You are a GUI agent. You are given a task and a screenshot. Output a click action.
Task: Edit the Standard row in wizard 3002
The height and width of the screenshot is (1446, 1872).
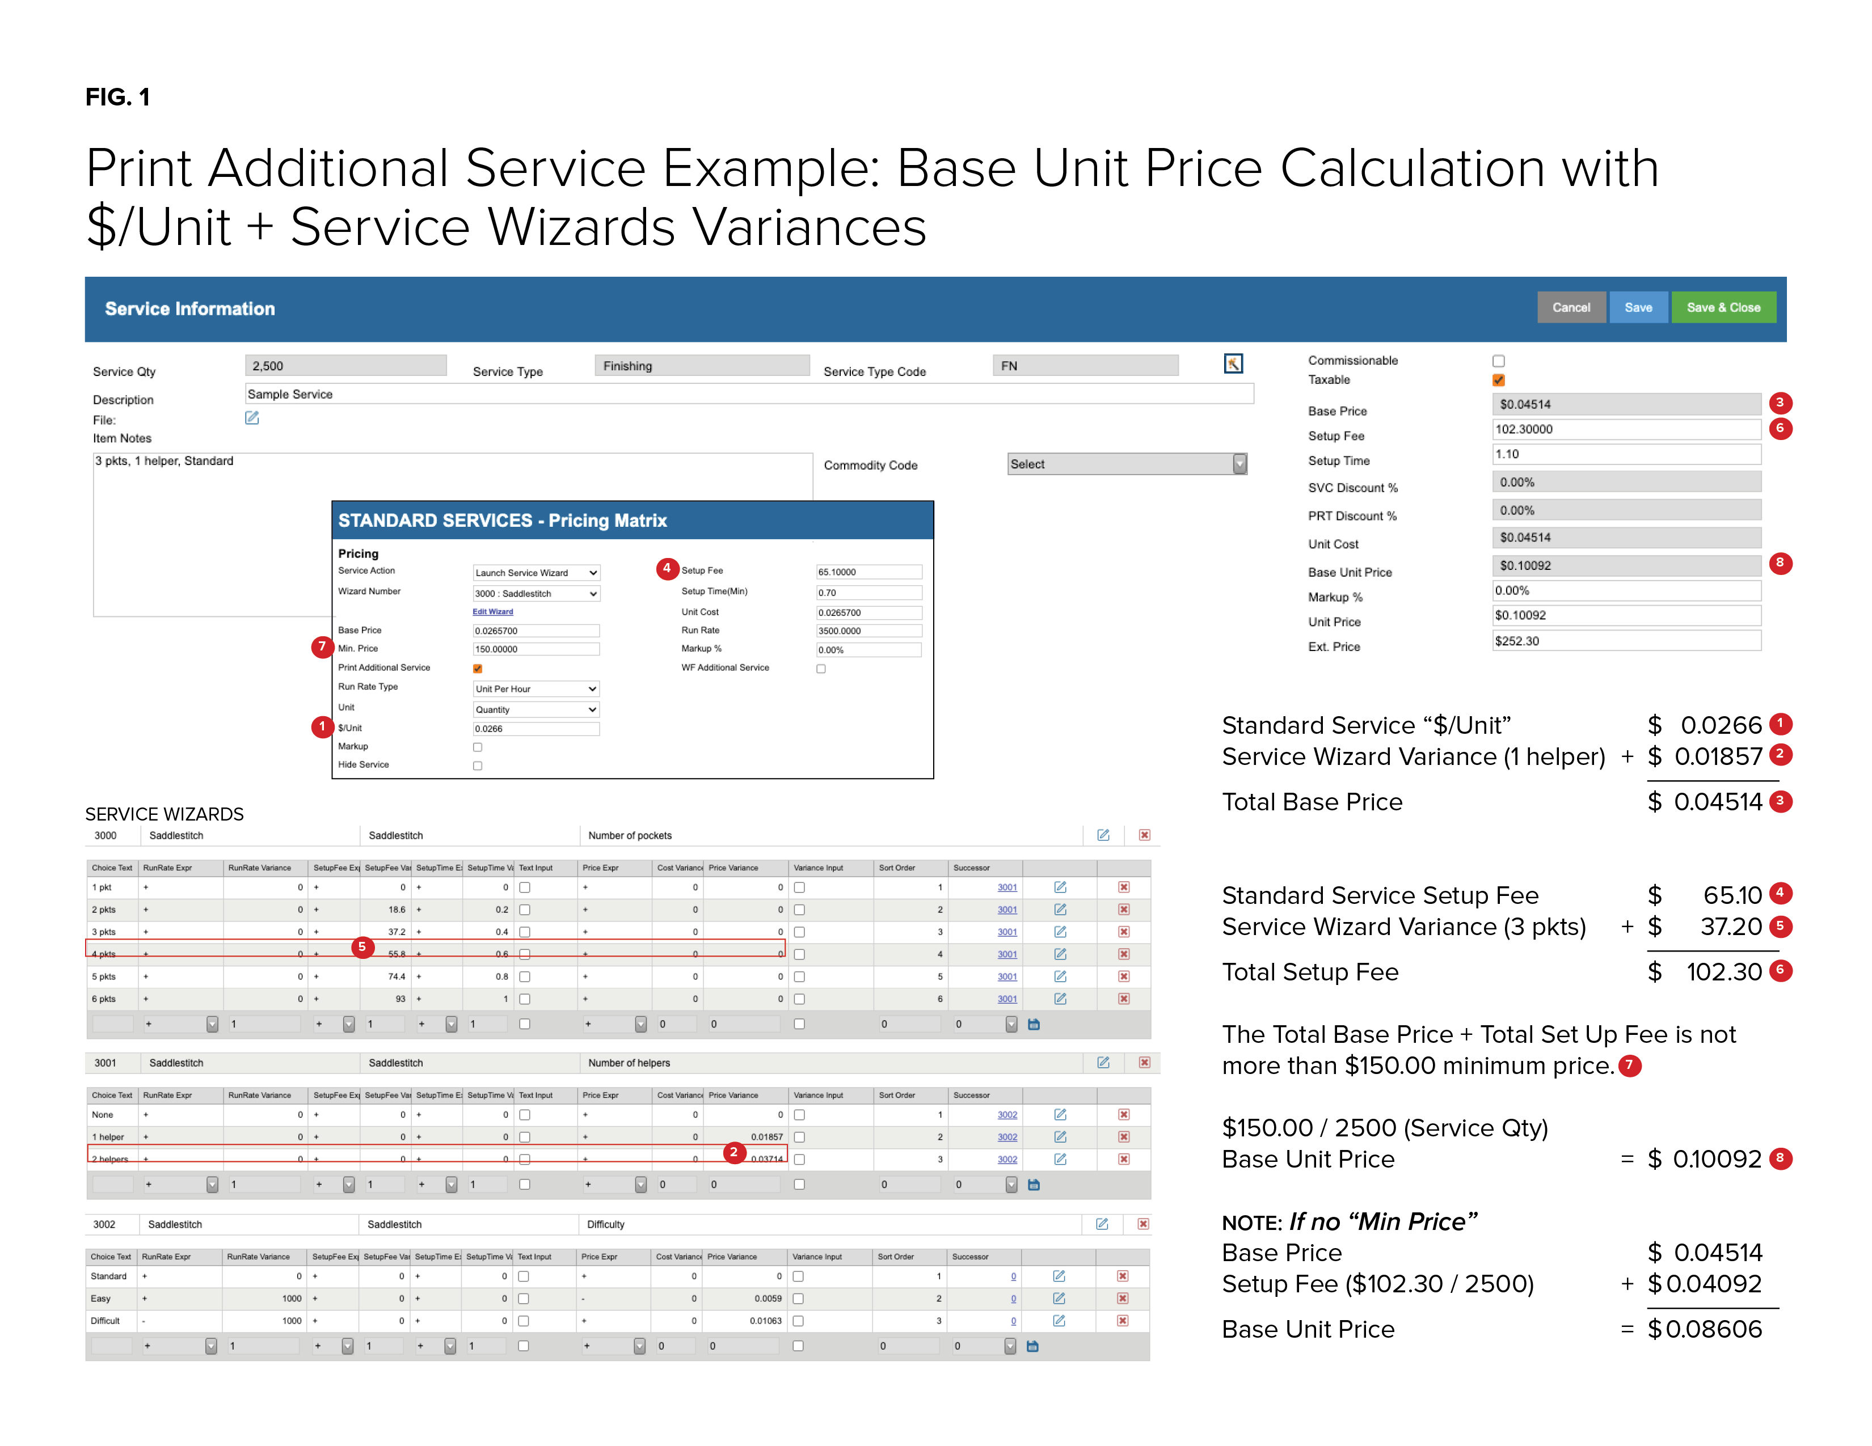[x=1060, y=1276]
